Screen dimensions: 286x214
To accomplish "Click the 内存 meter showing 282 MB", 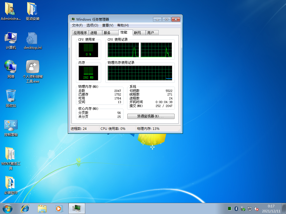I will (x=88, y=73).
